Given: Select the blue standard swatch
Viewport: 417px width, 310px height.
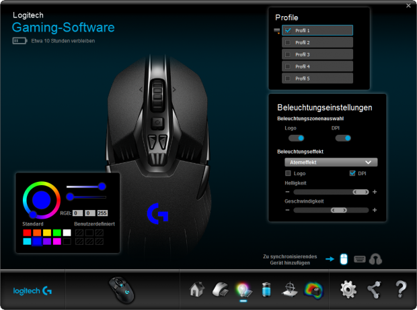Looking at the screenshot, I should [37, 242].
